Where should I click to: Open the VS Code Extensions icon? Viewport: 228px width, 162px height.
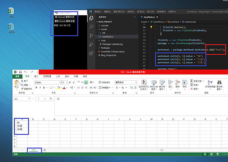coord(91,53)
